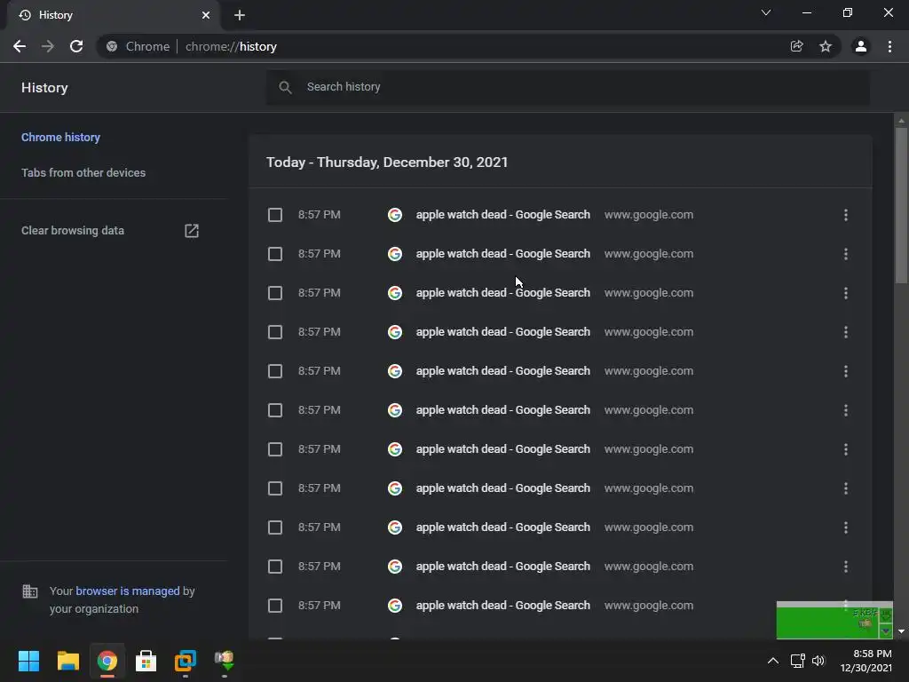Screen dimensions: 909x682
Task: Click the browser forward arrow
Action: coord(48,46)
